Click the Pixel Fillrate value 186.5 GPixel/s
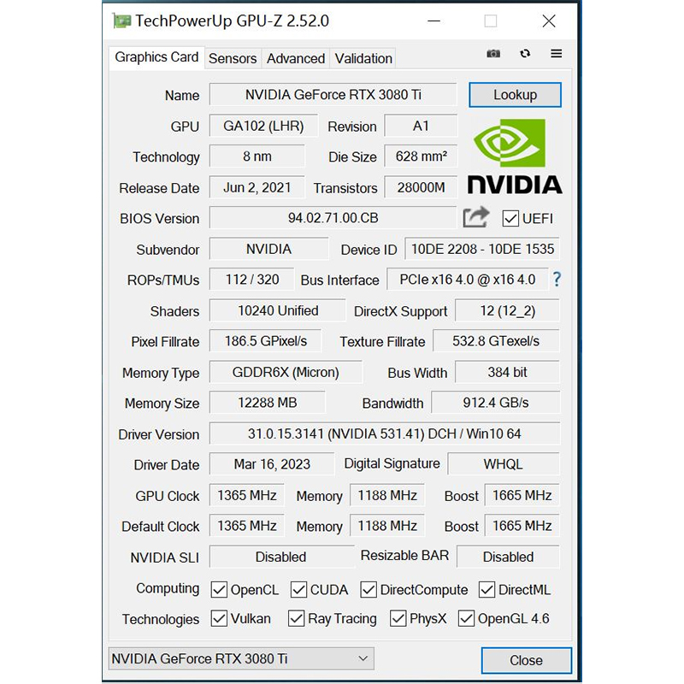684x684 pixels. pyautogui.click(x=265, y=340)
